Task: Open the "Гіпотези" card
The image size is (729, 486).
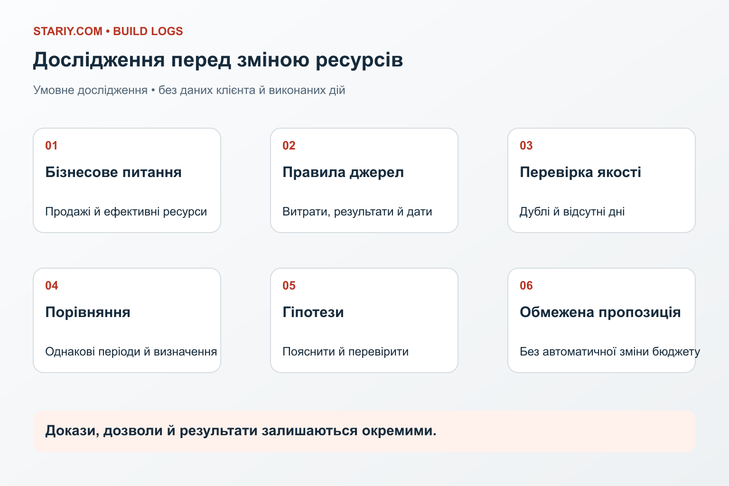Action: [364, 320]
